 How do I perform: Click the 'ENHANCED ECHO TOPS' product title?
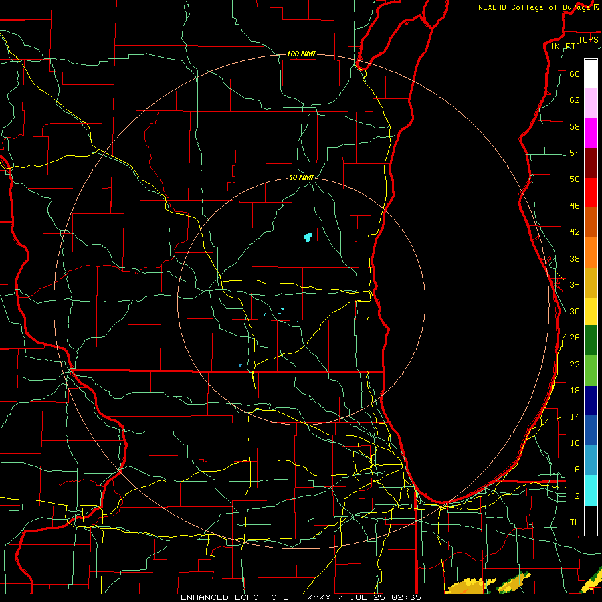(235, 597)
